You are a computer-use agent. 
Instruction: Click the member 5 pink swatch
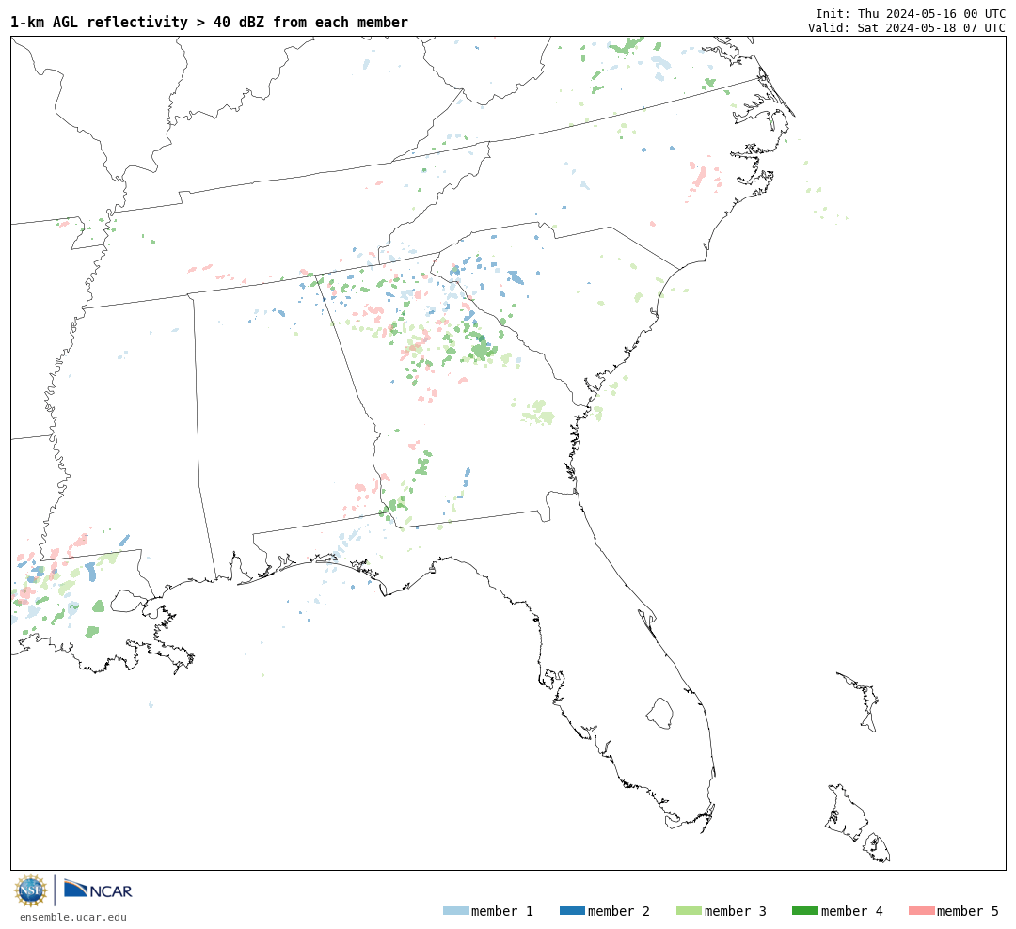(x=922, y=911)
